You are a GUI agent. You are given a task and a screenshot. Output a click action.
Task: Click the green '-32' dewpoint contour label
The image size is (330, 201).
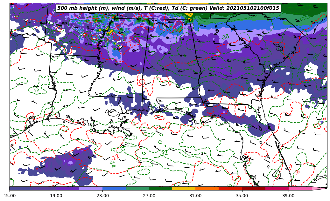click(x=164, y=153)
